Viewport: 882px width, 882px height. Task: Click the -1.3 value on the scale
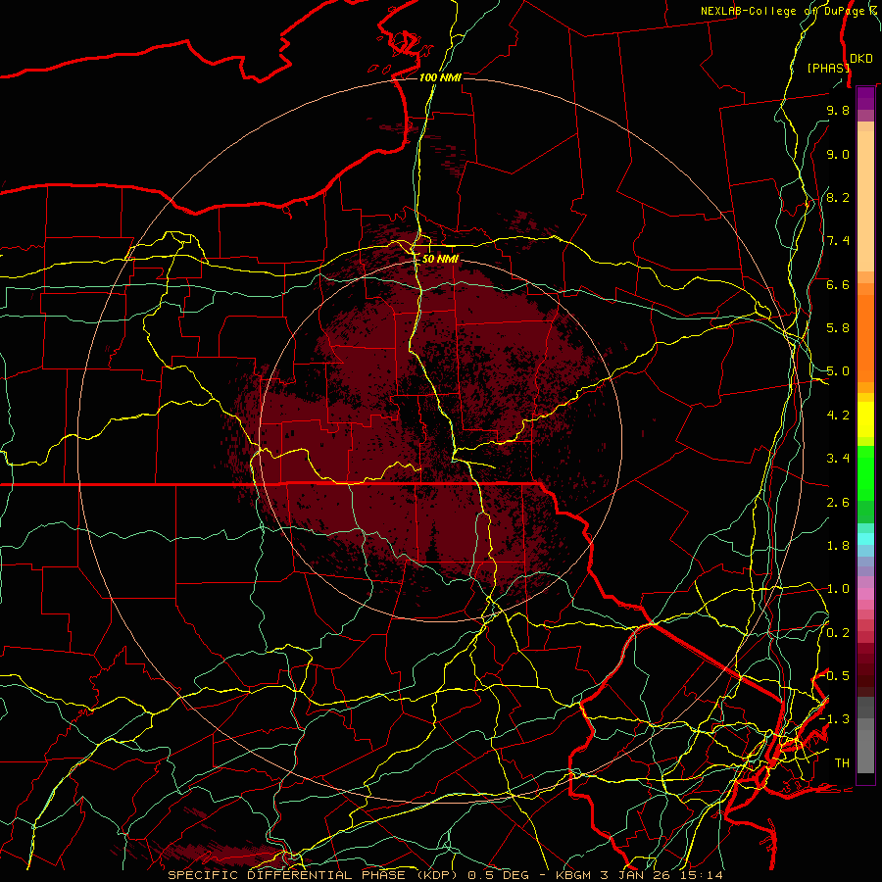pos(835,719)
